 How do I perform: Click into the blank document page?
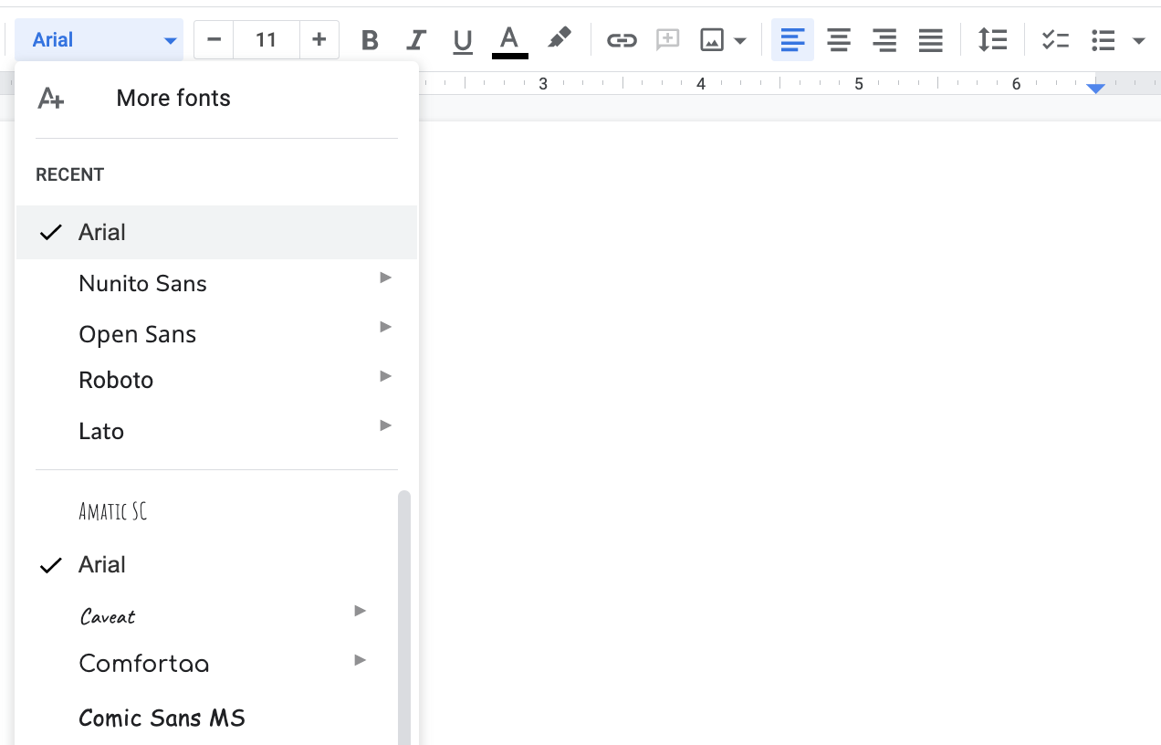point(790,433)
